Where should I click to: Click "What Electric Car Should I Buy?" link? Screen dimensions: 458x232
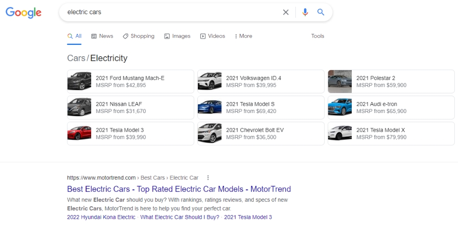point(180,217)
